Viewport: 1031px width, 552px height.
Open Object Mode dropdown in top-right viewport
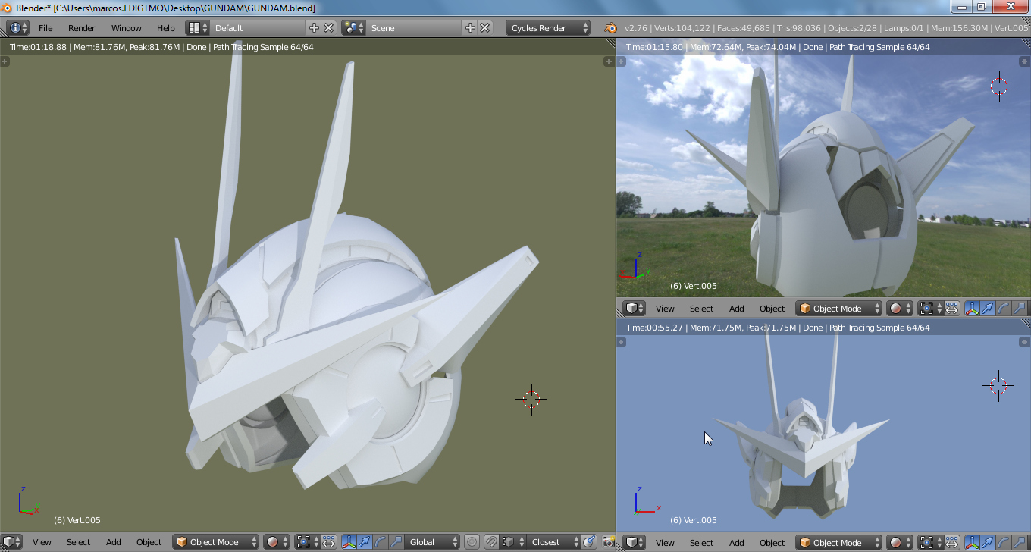(838, 309)
